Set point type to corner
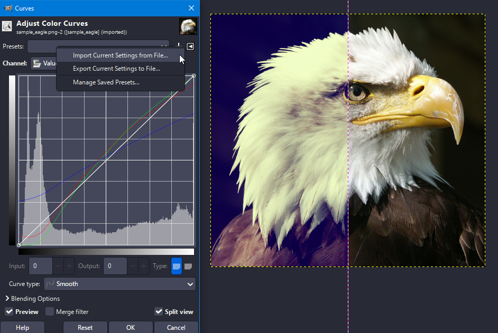 tap(188, 266)
